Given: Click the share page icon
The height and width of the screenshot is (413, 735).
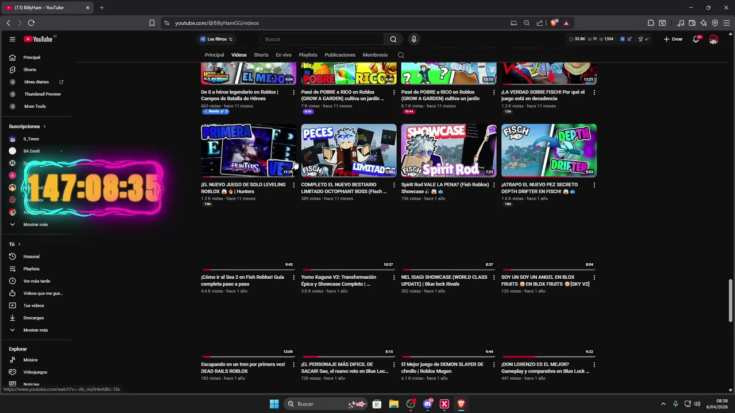Looking at the screenshot, I should pyautogui.click(x=540, y=23).
